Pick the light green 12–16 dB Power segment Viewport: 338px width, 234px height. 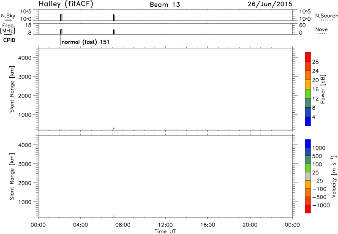(x=308, y=94)
